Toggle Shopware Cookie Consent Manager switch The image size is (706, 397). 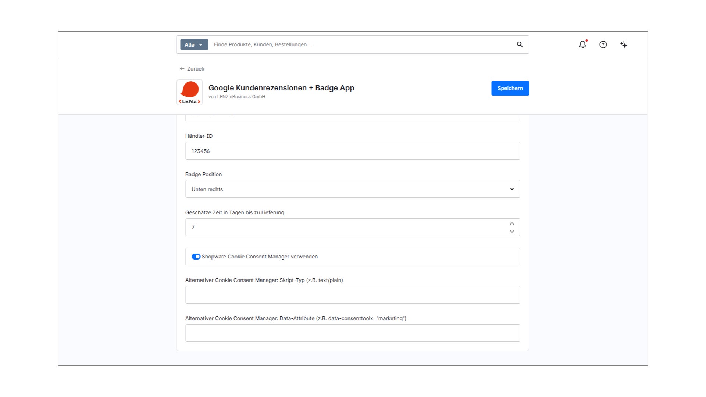pyautogui.click(x=196, y=257)
